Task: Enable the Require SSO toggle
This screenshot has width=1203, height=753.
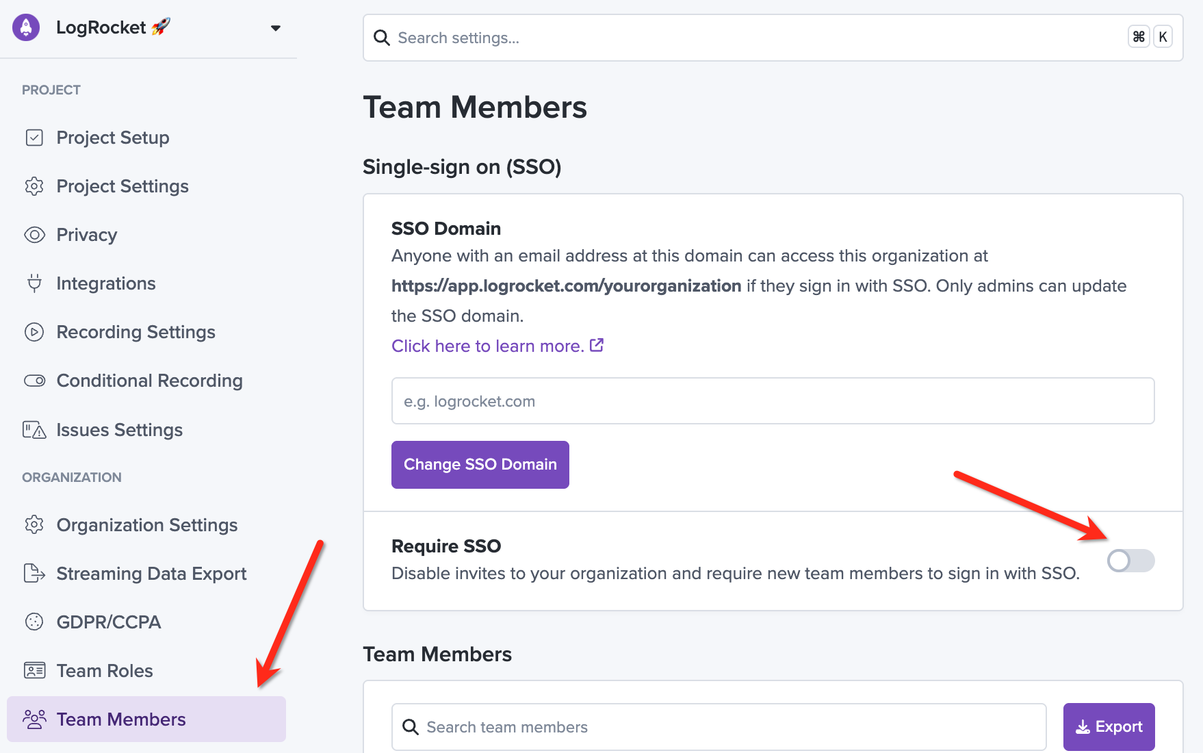Action: [x=1130, y=561]
